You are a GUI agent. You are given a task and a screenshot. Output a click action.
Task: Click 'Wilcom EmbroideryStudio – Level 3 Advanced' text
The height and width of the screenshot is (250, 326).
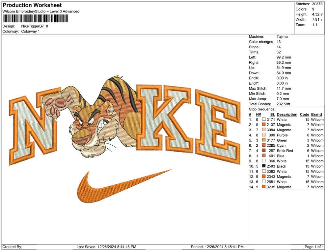pos(41,11)
